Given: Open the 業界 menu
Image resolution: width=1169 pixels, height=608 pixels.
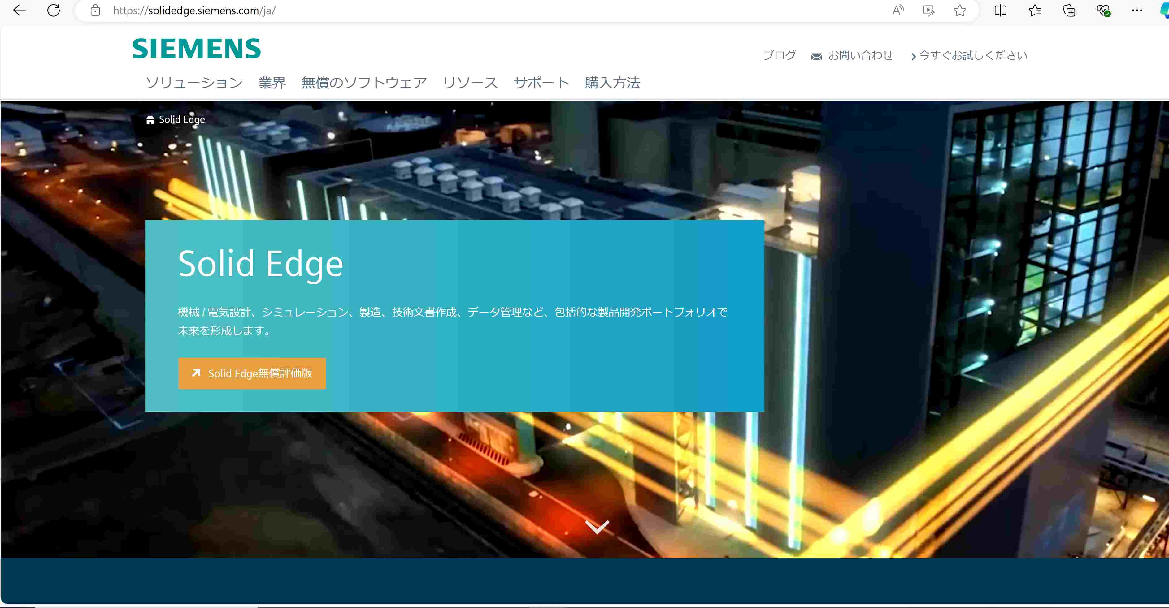Looking at the screenshot, I should click(272, 83).
